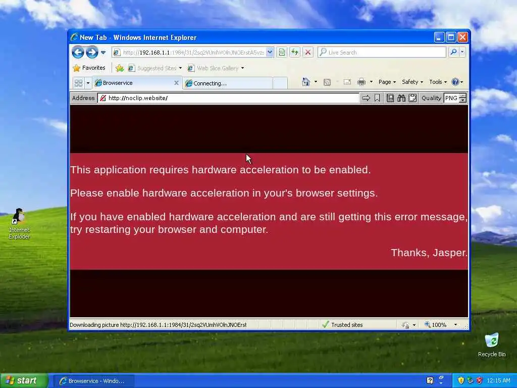
Task: Select the Recycle Bin desktop icon
Action: click(492, 345)
